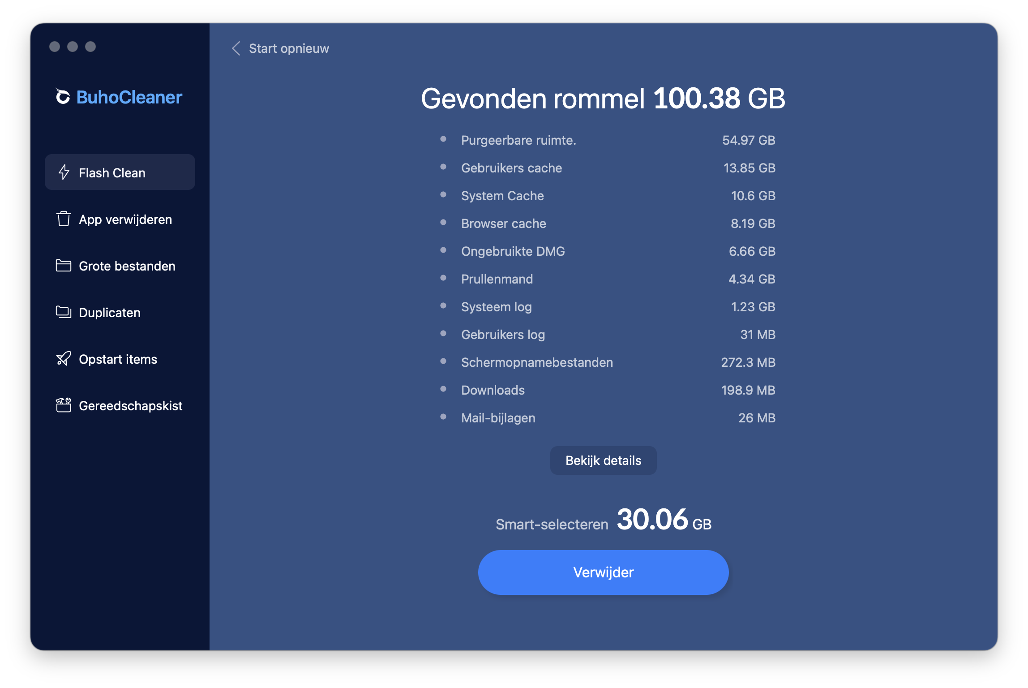Click the 4.34 GB size value

[752, 279]
